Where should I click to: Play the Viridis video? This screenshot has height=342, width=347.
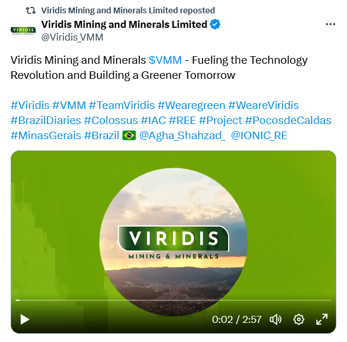(x=25, y=319)
